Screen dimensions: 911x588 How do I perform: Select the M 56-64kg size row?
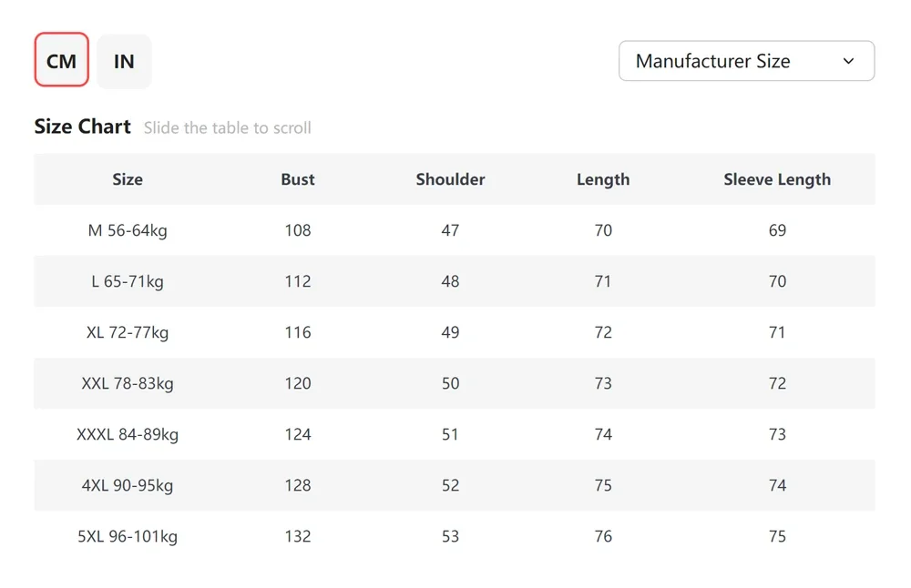point(128,230)
